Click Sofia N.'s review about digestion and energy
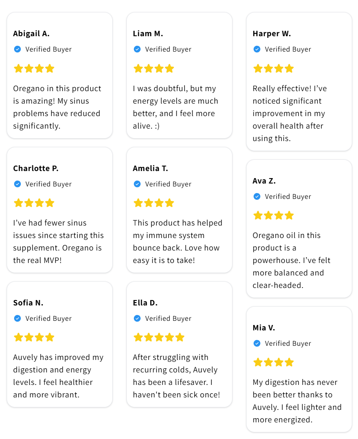Image resolution: width=358 pixels, height=439 pixels. pos(58,376)
